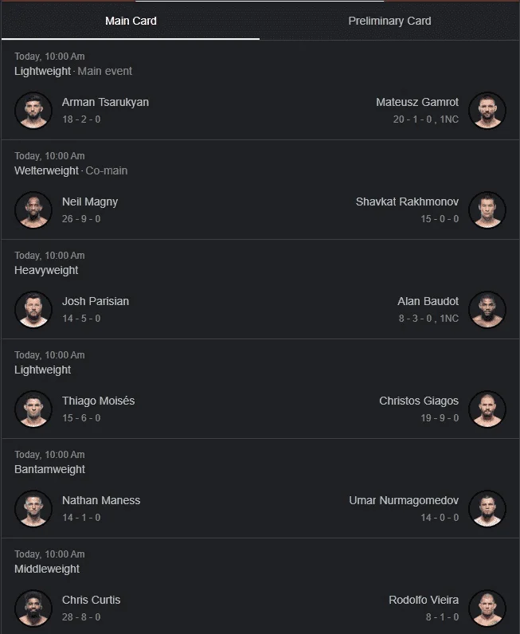Click Shavkat Rakhmonov's avatar
Viewport: 520px width, 634px height.
coord(487,209)
